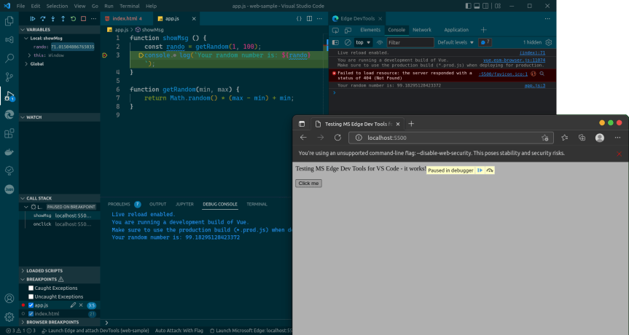The height and width of the screenshot is (335, 629).
Task: Split the editor right
Action: coord(309,18)
